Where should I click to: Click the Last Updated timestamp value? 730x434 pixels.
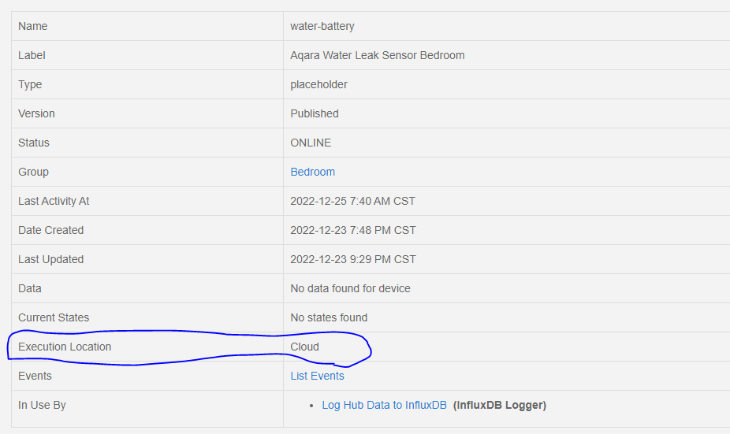pyautogui.click(x=352, y=259)
